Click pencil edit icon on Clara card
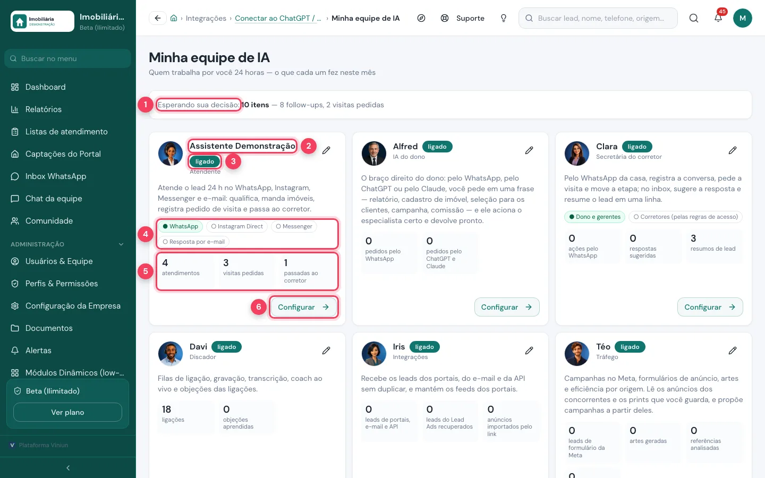The height and width of the screenshot is (478, 765). coord(733,150)
